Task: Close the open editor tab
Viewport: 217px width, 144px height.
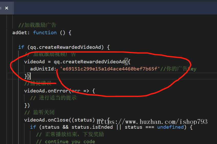Action: (7, 8)
